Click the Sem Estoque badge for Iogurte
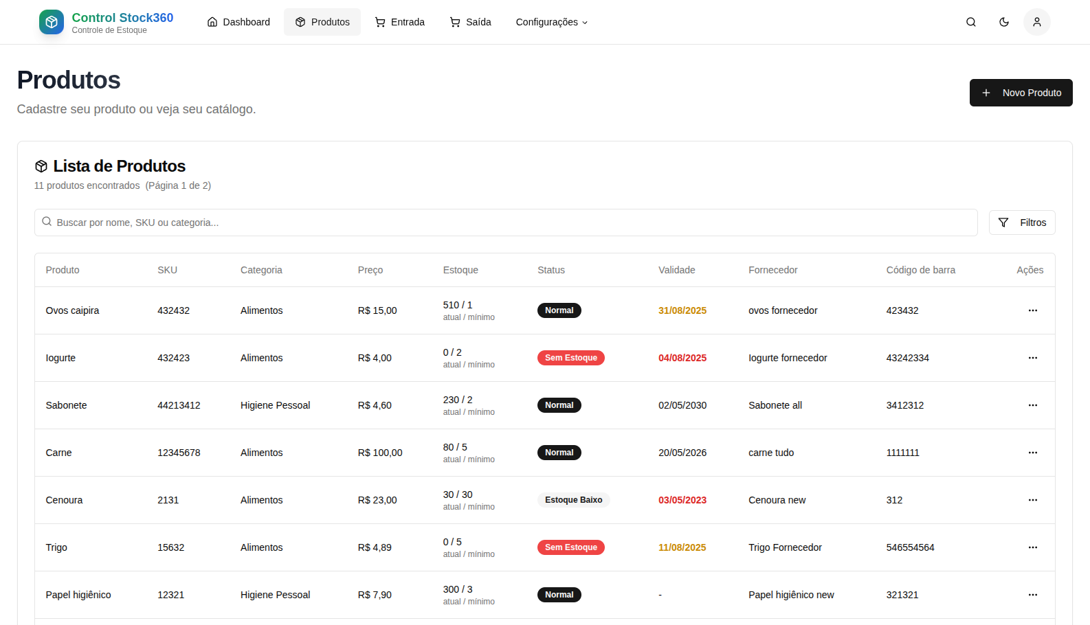Viewport: 1090px width, 625px height. (x=570, y=358)
